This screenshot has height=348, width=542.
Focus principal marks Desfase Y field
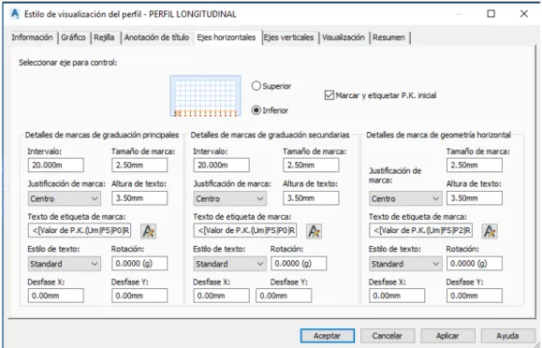pos(139,296)
